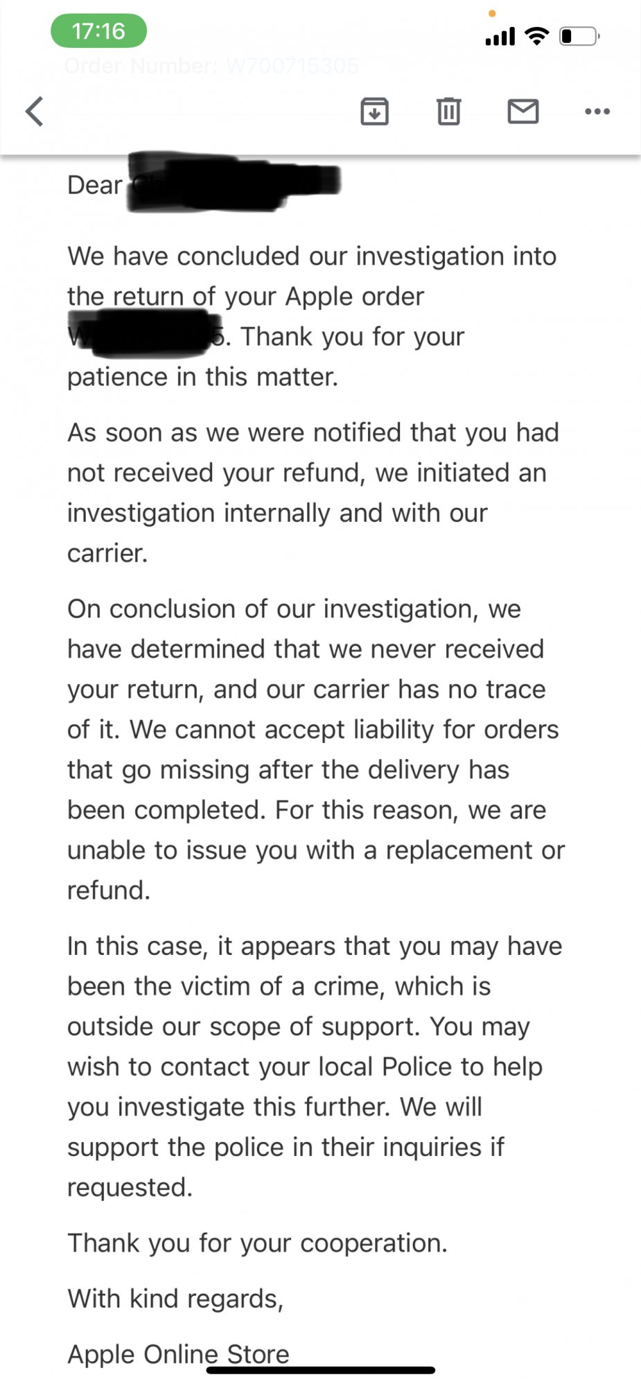Open the three-dot more options menu
Image resolution: width=641 pixels, height=1386 pixels.
coord(597,111)
